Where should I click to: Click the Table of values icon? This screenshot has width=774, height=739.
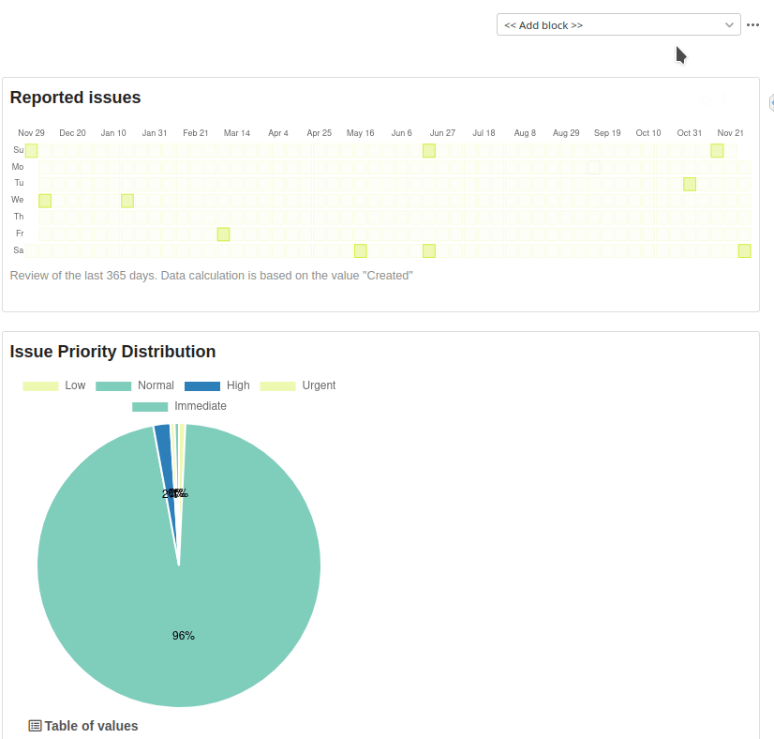pos(35,725)
